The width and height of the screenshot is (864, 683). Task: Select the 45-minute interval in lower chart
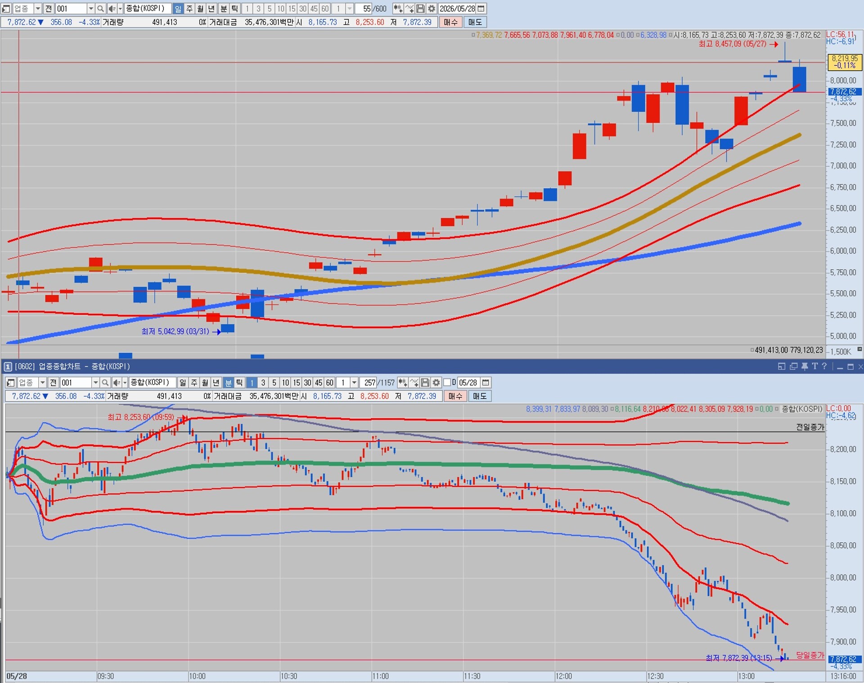tap(319, 382)
